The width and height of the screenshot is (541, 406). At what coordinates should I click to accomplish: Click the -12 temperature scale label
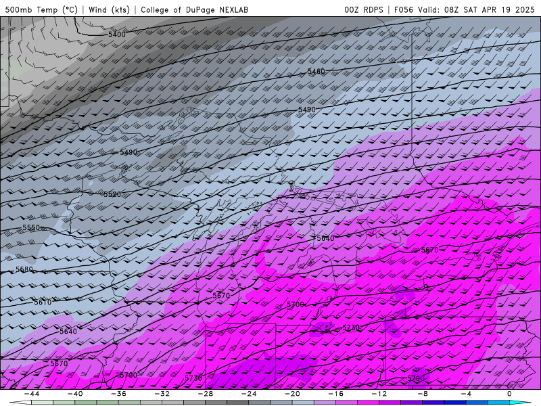pyautogui.click(x=379, y=394)
